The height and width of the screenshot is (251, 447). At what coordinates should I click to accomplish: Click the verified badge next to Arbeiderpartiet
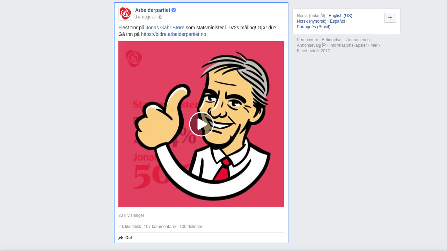tap(174, 10)
